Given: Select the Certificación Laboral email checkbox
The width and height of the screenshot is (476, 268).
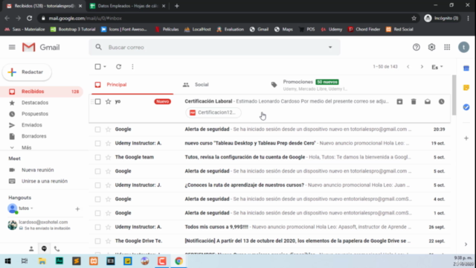Looking at the screenshot, I should coord(97,101).
